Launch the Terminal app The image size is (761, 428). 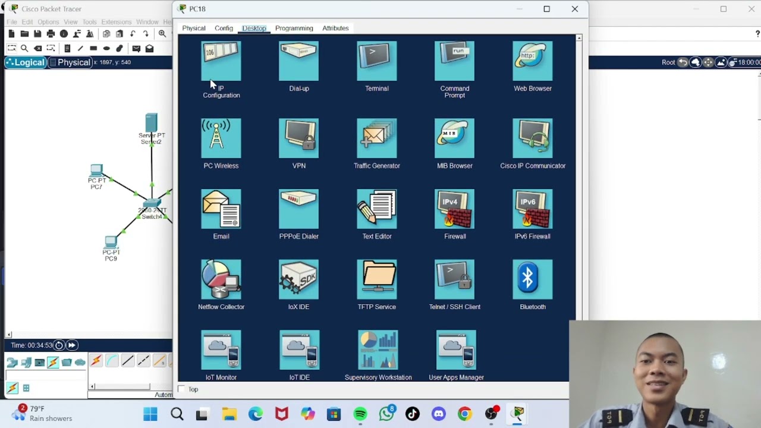376,61
